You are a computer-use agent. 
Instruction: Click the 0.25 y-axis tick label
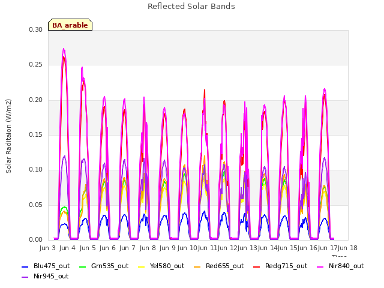36,65
